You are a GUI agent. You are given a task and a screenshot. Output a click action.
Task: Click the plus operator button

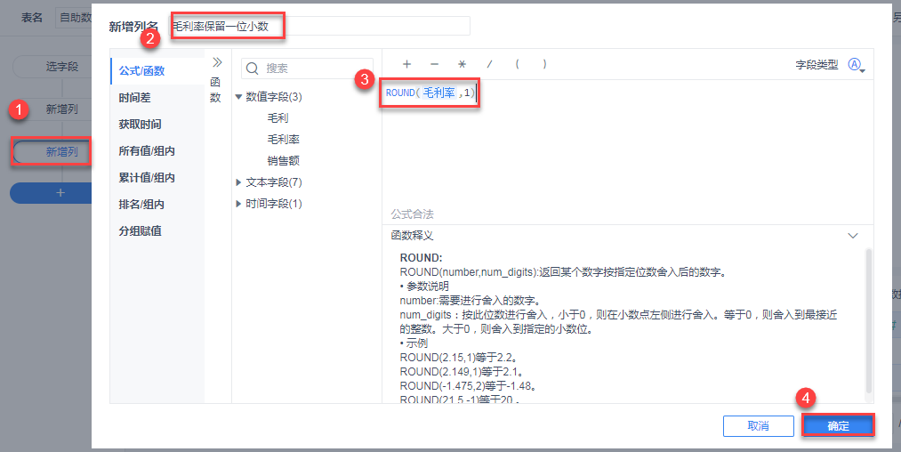(406, 64)
